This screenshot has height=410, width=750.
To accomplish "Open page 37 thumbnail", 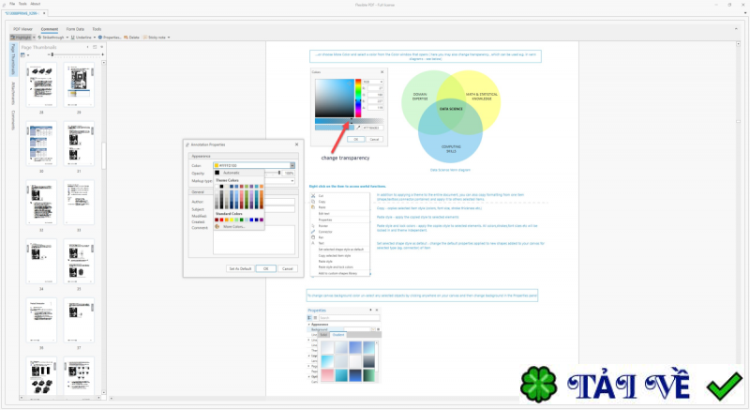I will [x=79, y=320].
